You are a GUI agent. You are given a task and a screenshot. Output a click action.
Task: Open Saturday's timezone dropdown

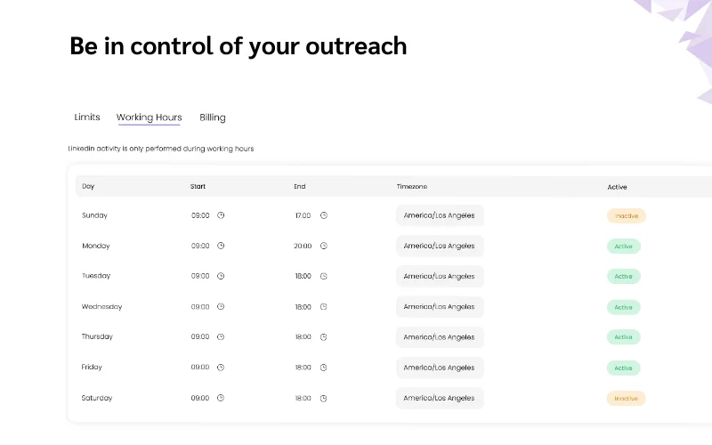440,398
